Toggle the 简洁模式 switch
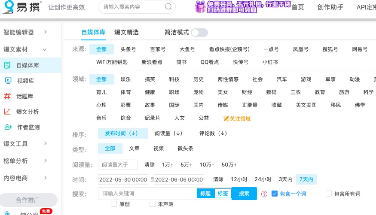The width and height of the screenshot is (376, 215). coord(199,33)
